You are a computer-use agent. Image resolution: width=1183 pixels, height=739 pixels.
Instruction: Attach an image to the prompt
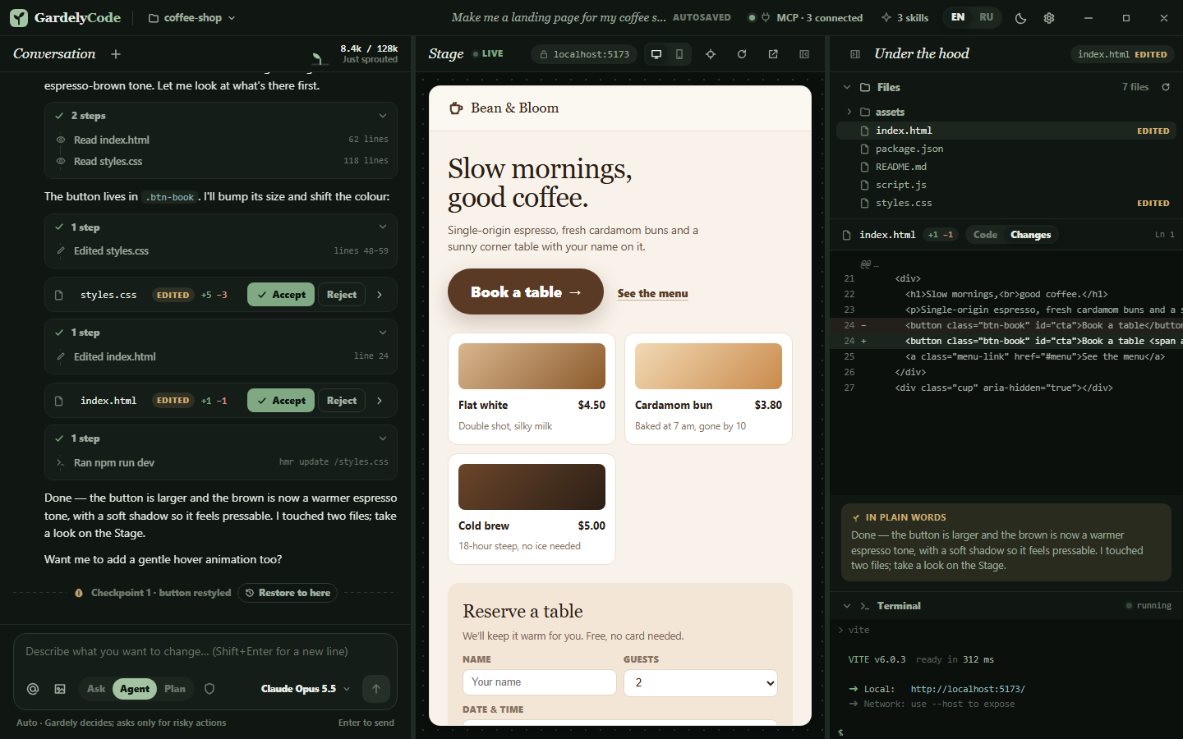[60, 689]
